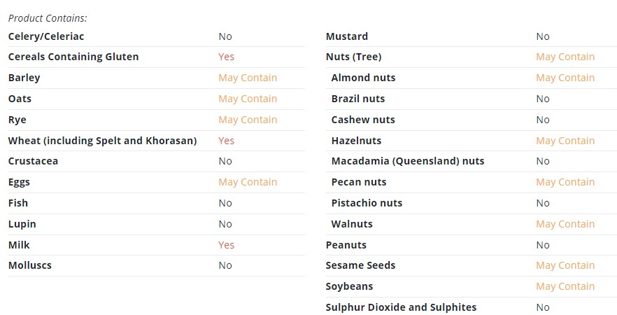Click the Wheat (including Spelt and Khorasan) label
The width and height of the screenshot is (617, 315).
(102, 141)
